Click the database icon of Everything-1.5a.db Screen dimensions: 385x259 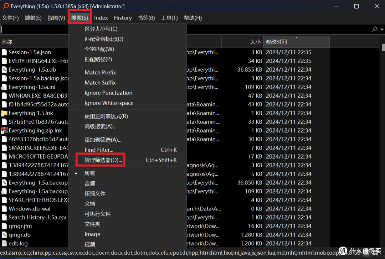[x=4, y=70]
